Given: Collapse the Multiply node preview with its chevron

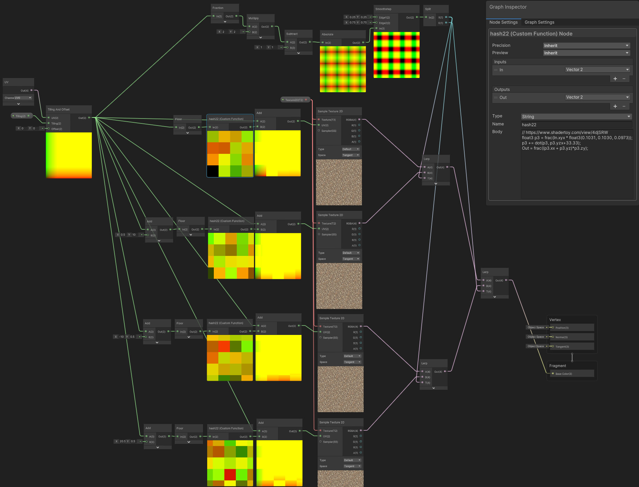Looking at the screenshot, I should click(x=261, y=37).
